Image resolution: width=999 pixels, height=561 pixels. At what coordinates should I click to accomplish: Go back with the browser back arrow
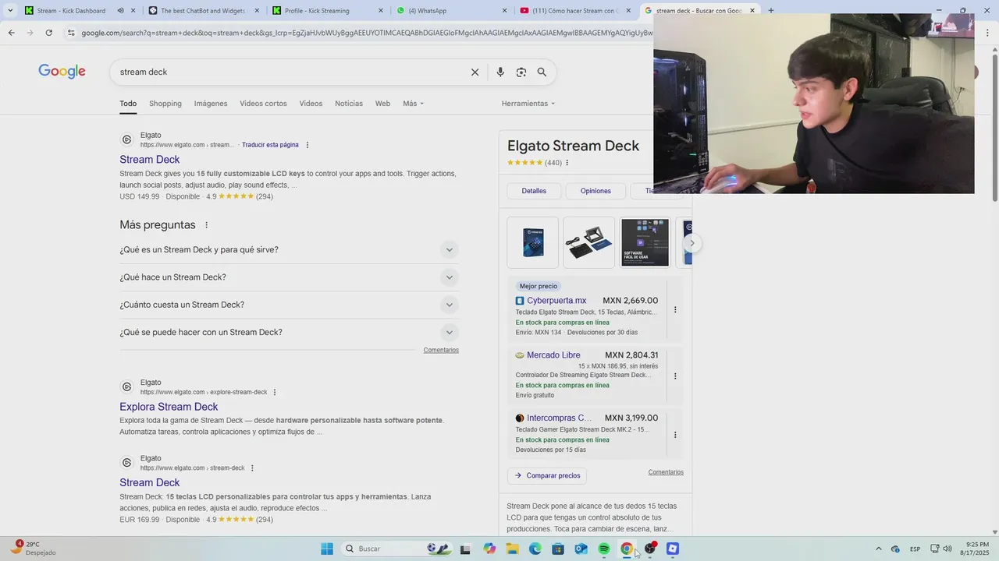tap(11, 33)
